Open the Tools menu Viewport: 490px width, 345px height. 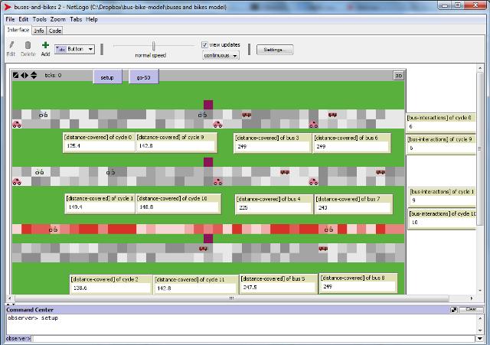click(39, 19)
